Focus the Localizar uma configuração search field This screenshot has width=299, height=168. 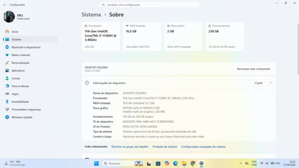(x=149, y=5)
